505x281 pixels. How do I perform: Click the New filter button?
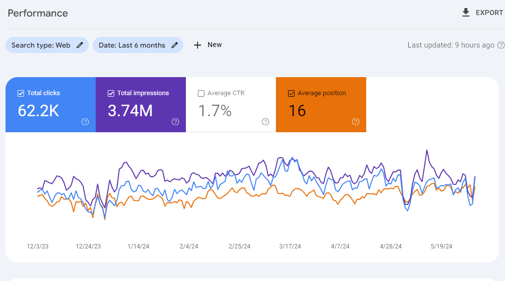214,45
